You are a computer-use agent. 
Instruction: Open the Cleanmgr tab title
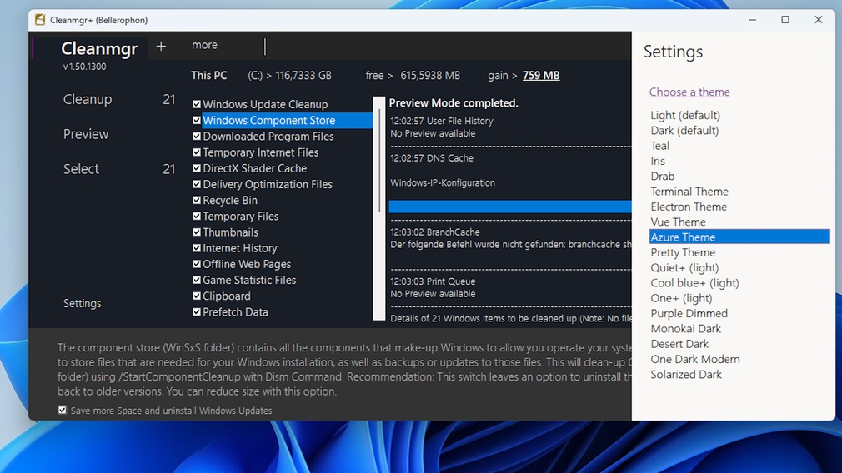tap(99, 48)
